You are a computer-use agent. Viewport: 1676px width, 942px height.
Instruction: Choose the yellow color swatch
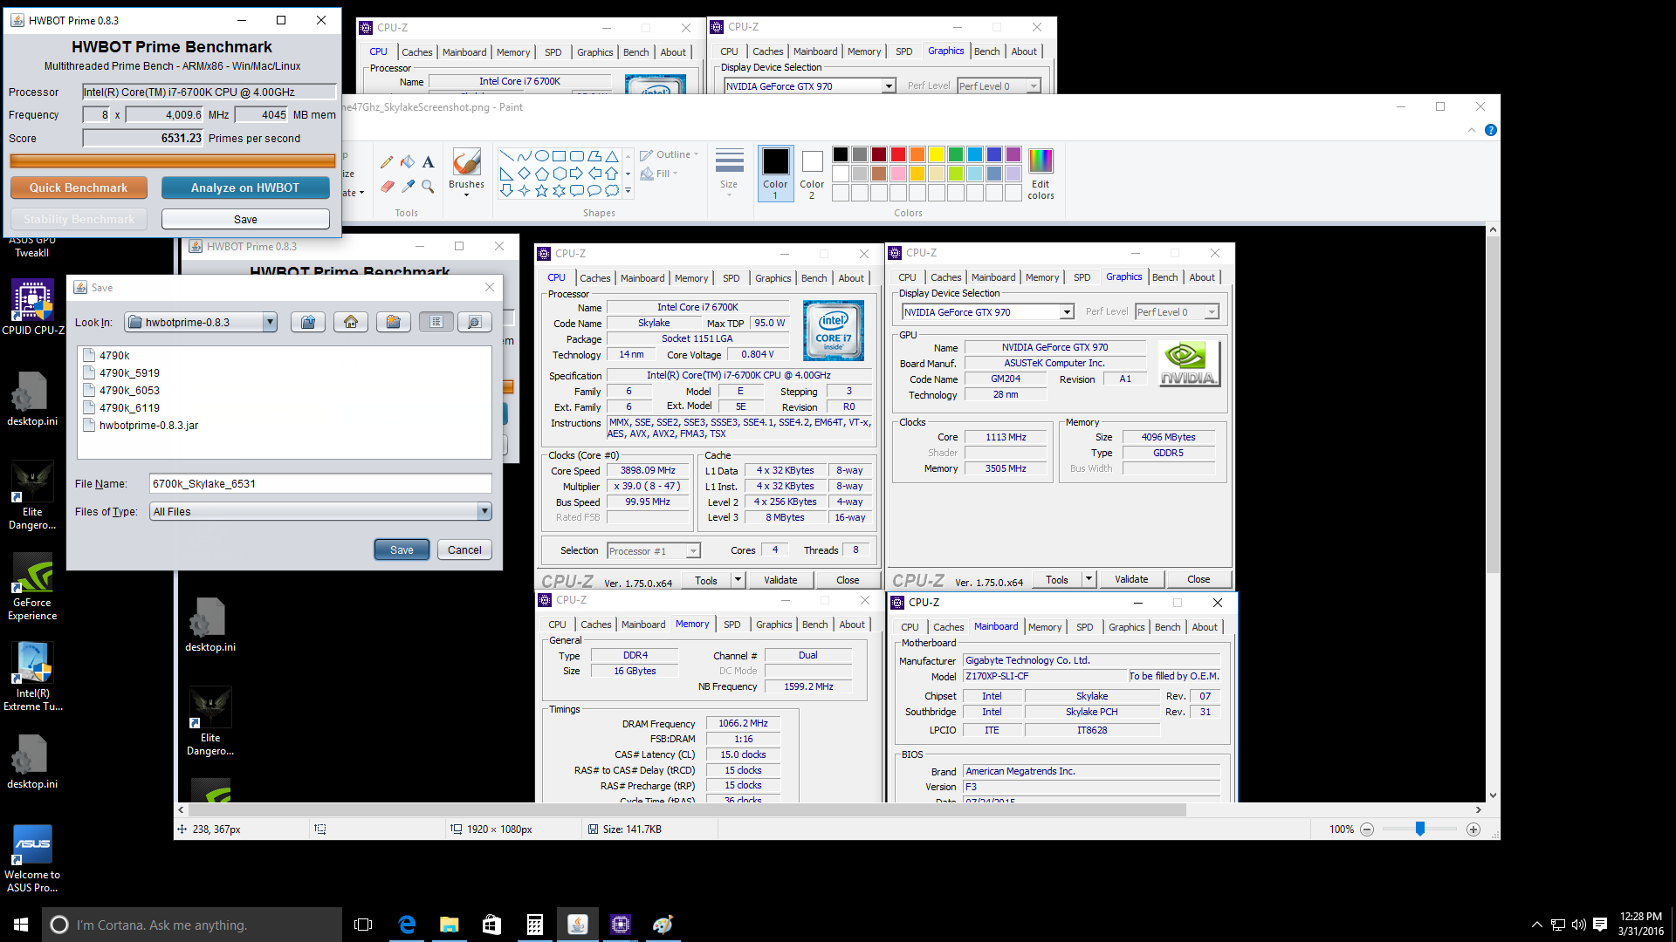click(x=936, y=154)
